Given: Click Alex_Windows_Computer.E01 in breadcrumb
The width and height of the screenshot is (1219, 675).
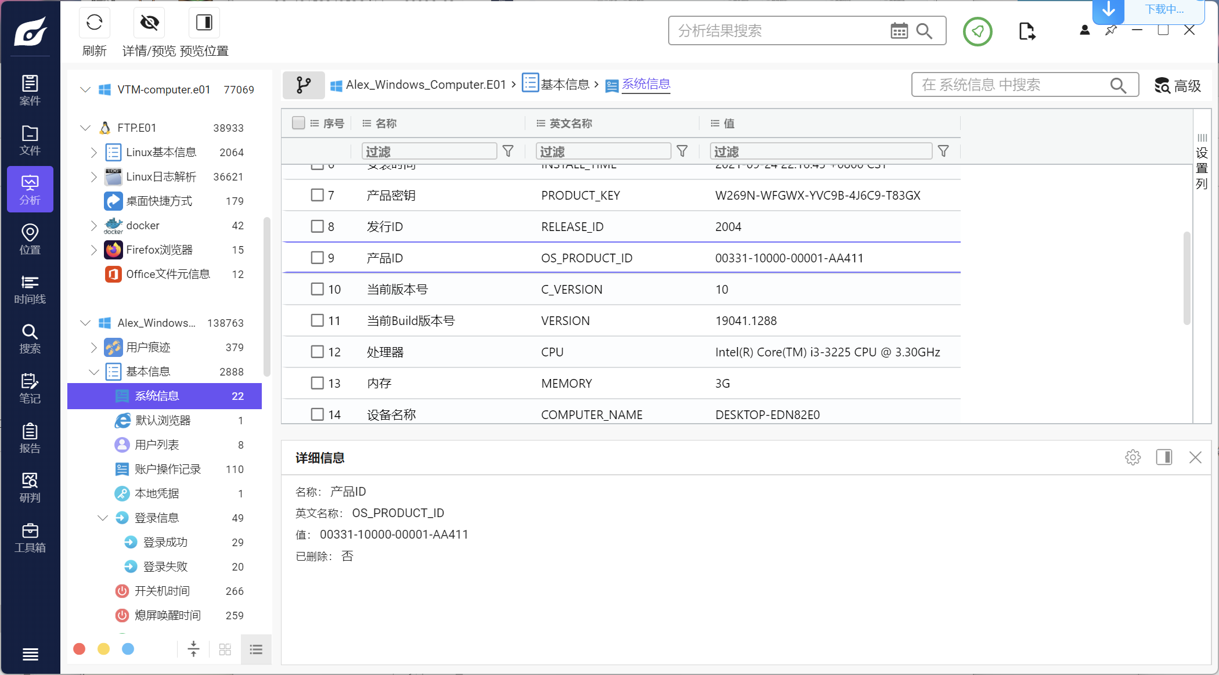Looking at the screenshot, I should [x=426, y=85].
